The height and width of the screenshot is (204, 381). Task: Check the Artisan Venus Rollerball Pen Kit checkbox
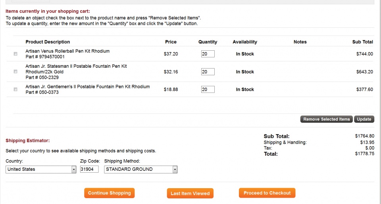coord(15,54)
